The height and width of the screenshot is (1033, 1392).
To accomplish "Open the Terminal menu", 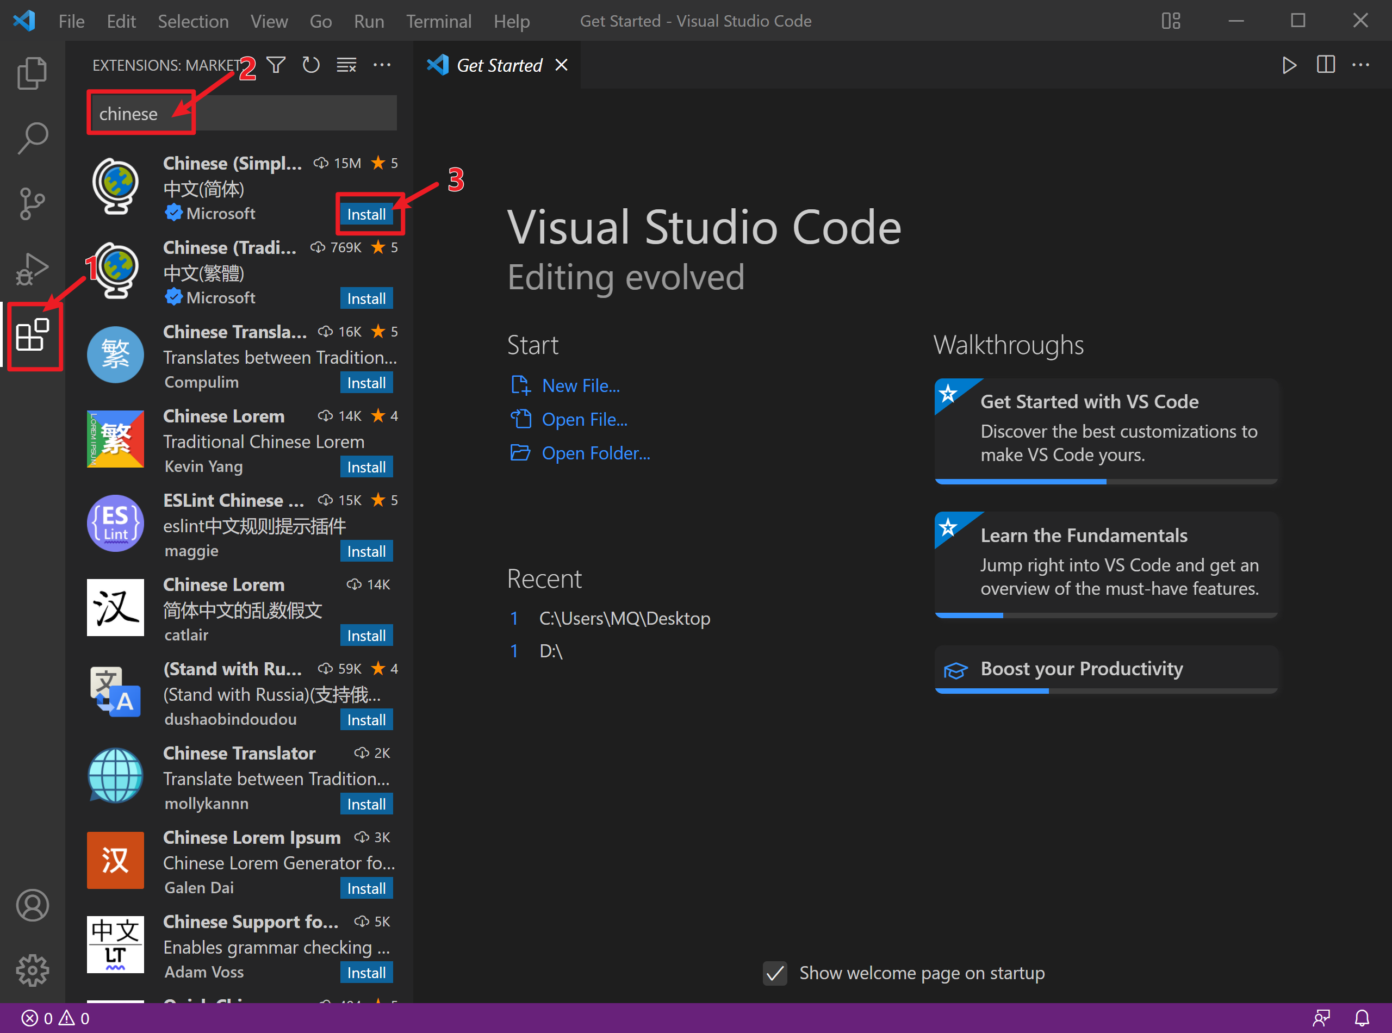I will [438, 21].
